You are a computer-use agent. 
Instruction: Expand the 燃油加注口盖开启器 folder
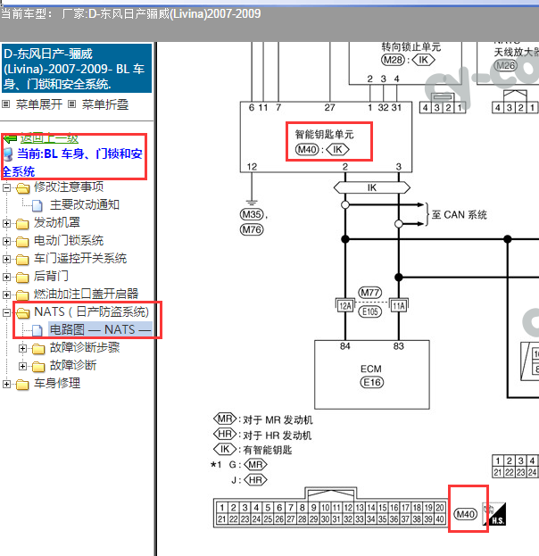6,295
